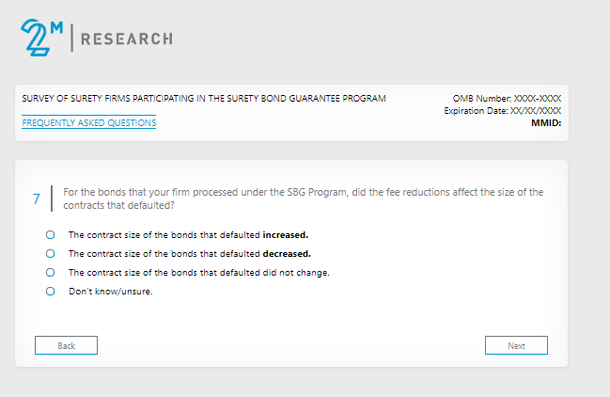Click the OMB Number text
Viewport: 610px width, 397px height.
(507, 98)
